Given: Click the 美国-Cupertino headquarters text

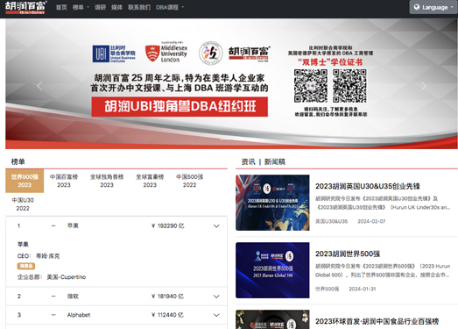Looking at the screenshot, I should (x=67, y=277).
